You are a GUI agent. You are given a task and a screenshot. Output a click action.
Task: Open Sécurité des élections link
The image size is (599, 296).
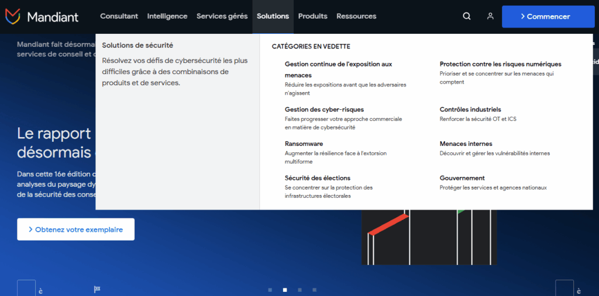(x=318, y=178)
